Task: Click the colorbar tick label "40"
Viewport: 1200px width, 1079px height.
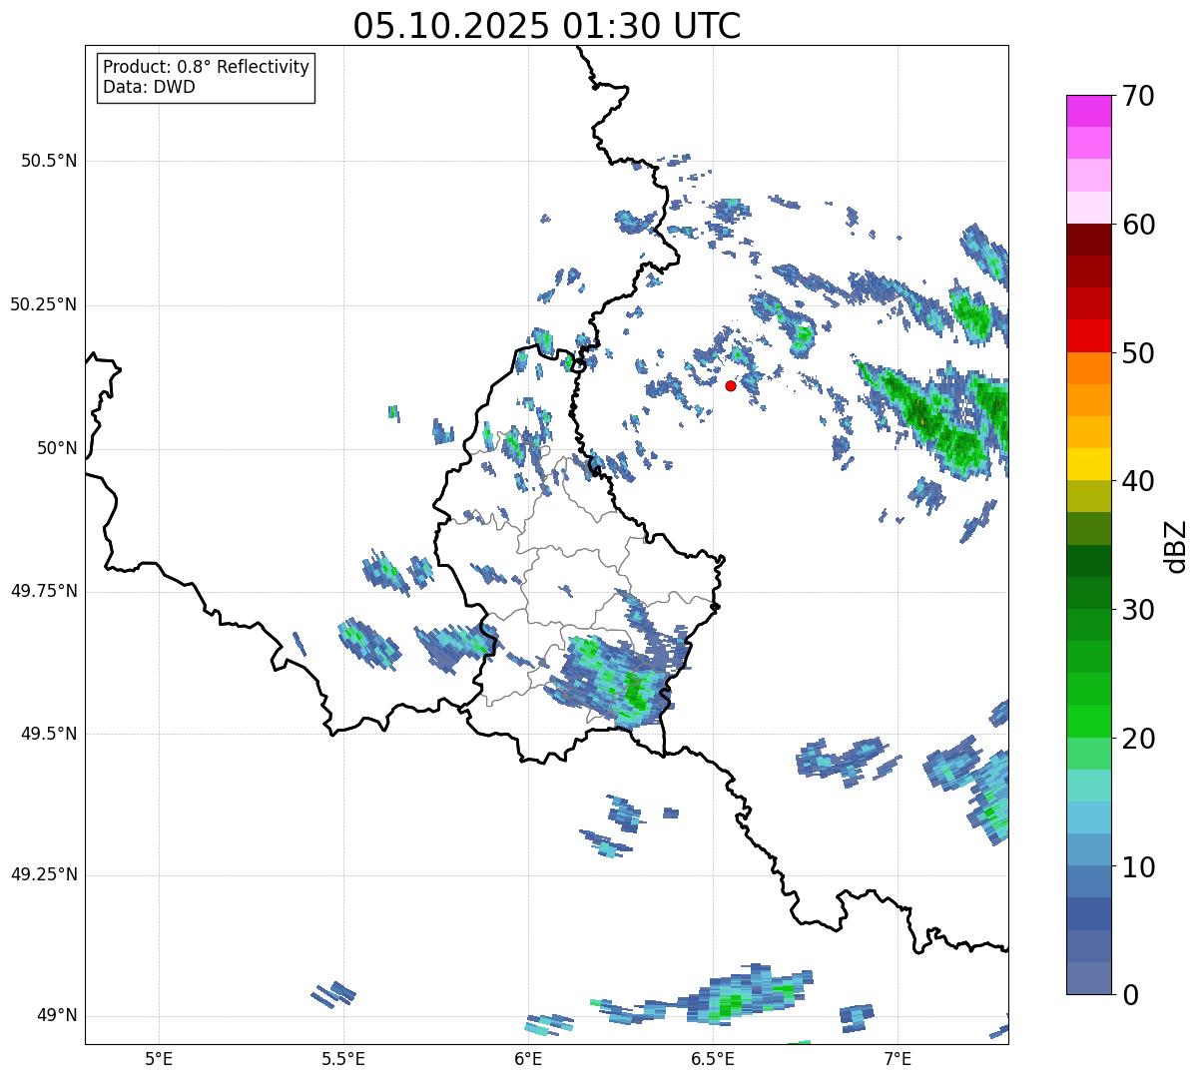Action: tap(1139, 481)
